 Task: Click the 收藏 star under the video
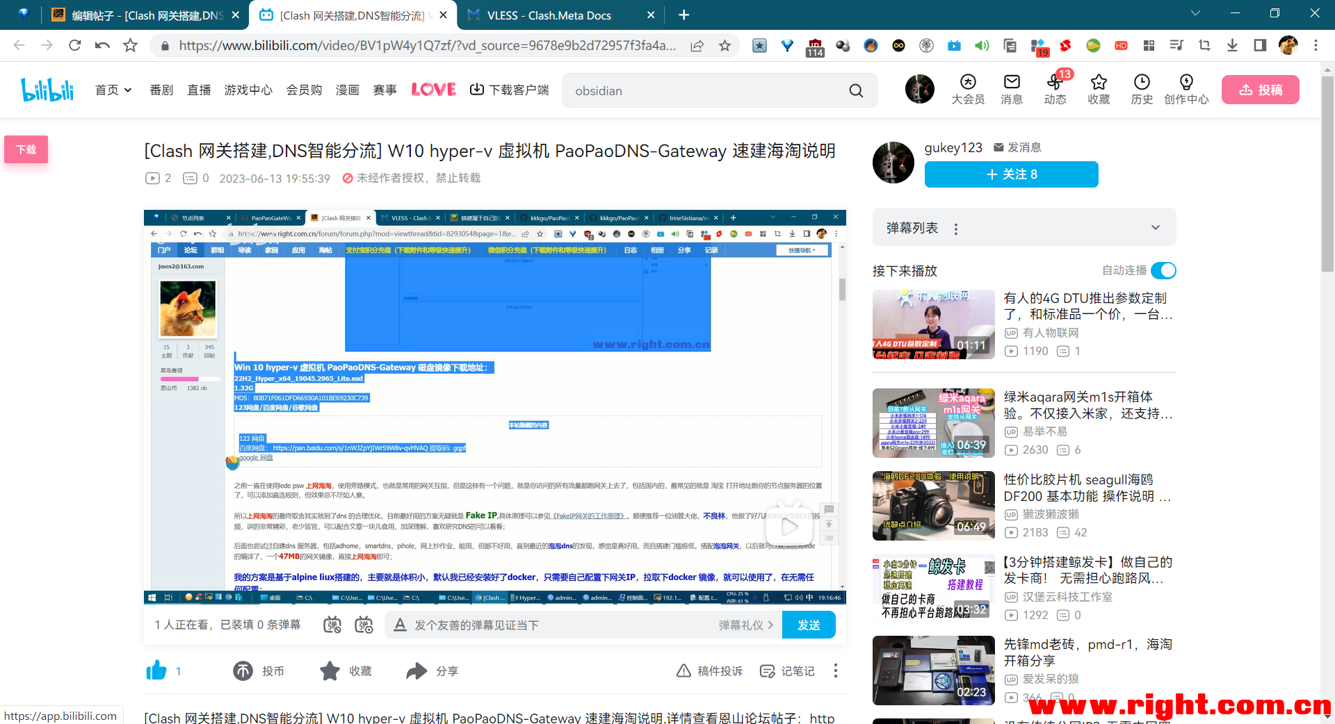(x=330, y=670)
